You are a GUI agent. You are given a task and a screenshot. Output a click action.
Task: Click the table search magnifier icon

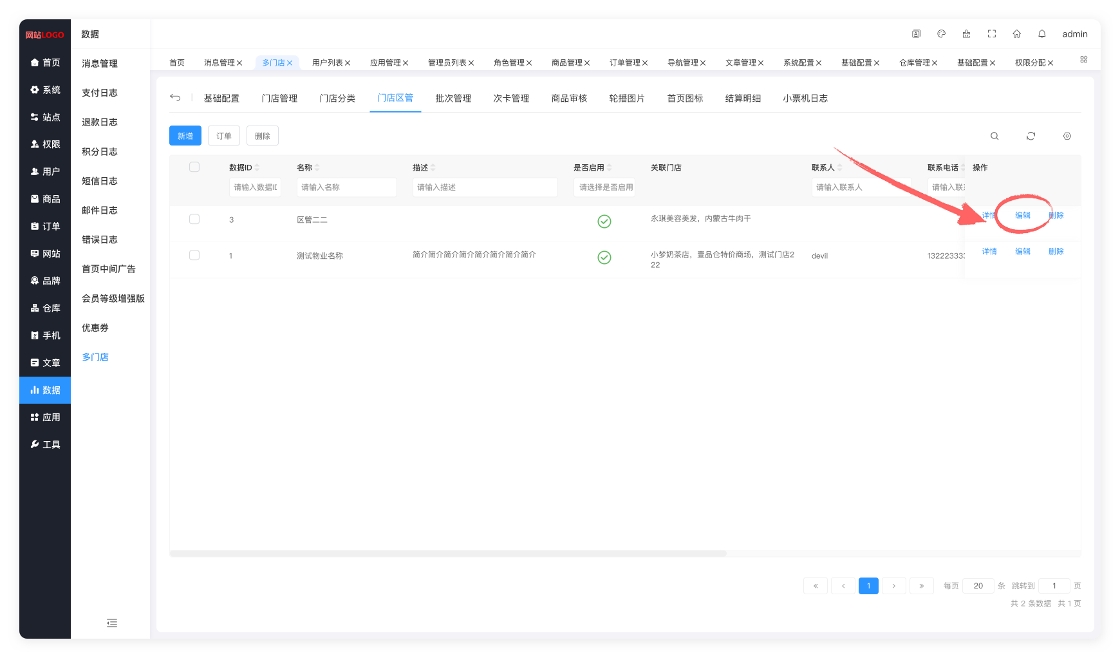click(x=994, y=136)
